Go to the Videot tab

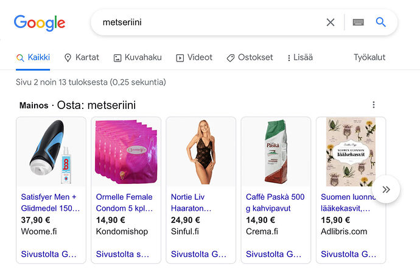pos(194,57)
